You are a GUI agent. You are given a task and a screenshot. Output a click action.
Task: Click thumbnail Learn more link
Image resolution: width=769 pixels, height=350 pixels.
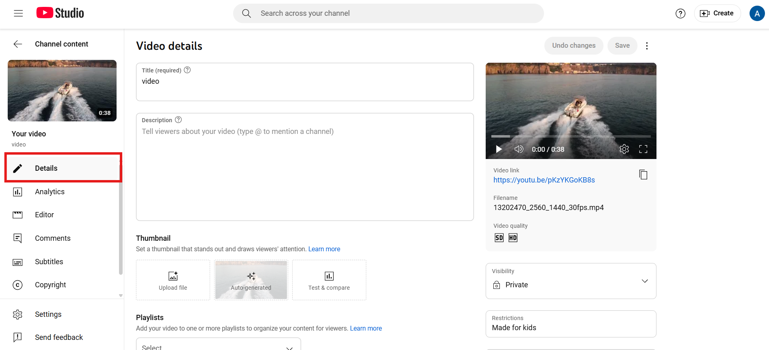(324, 249)
